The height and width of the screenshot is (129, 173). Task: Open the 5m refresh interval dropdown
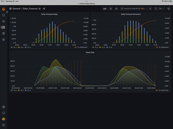162,9
